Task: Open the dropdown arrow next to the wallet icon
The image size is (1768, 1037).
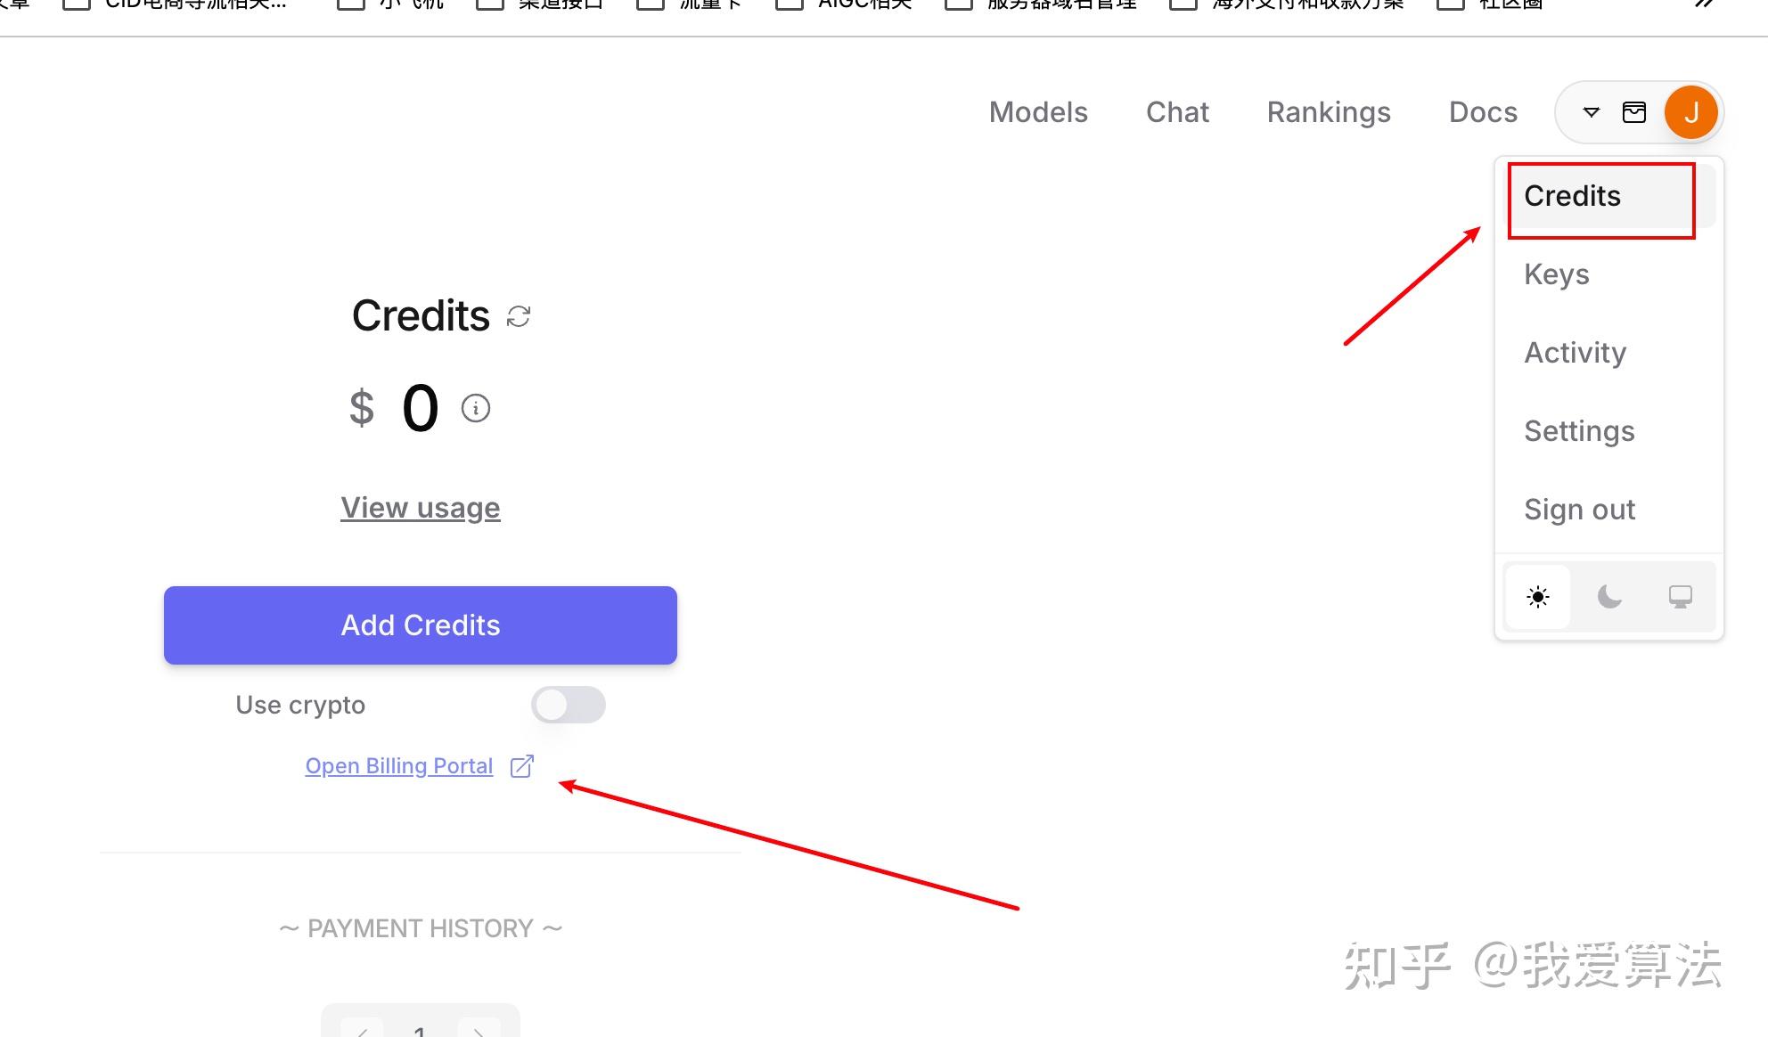Action: coord(1590,112)
